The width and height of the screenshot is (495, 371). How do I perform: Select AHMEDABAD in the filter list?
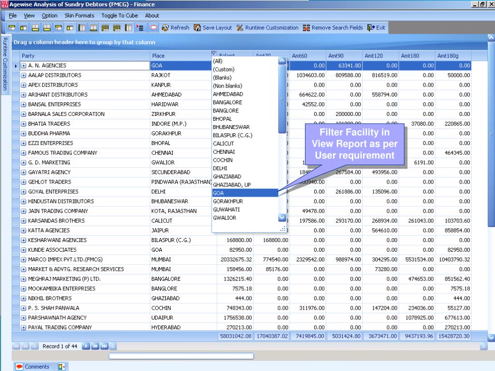tap(245, 94)
